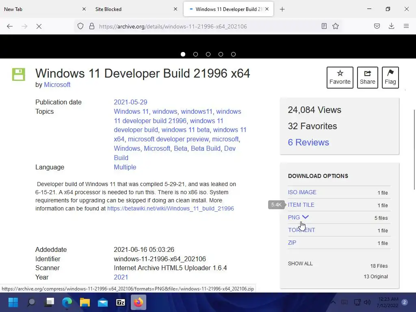This screenshot has width=416, height=312.
Task: Go back with the browser back arrow
Action: click(10, 26)
